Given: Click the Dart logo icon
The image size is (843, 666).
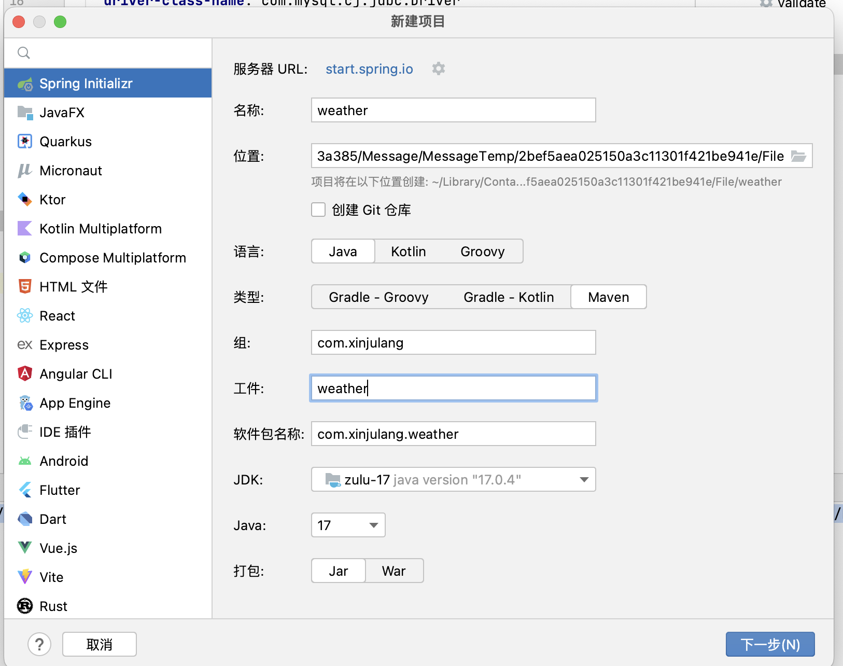Looking at the screenshot, I should pyautogui.click(x=25, y=519).
